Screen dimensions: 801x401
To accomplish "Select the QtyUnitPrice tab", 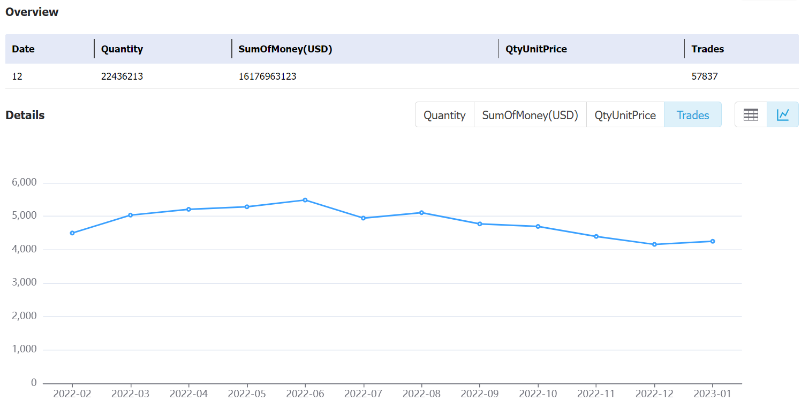I will [x=625, y=115].
